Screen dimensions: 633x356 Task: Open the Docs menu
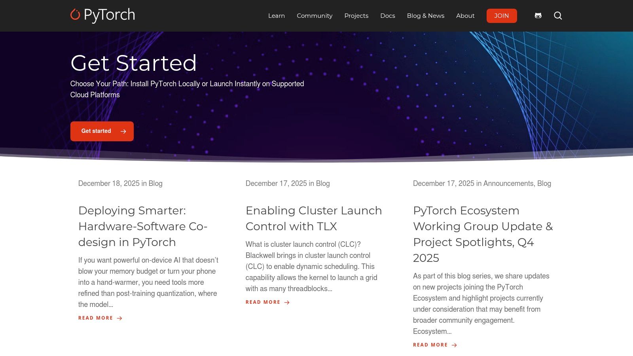tap(388, 16)
